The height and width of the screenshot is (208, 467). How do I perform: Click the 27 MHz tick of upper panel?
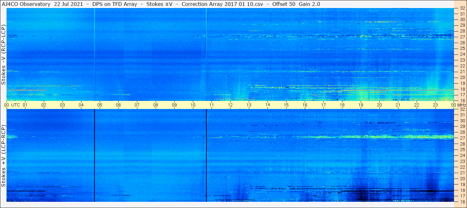pyautogui.click(x=462, y=37)
